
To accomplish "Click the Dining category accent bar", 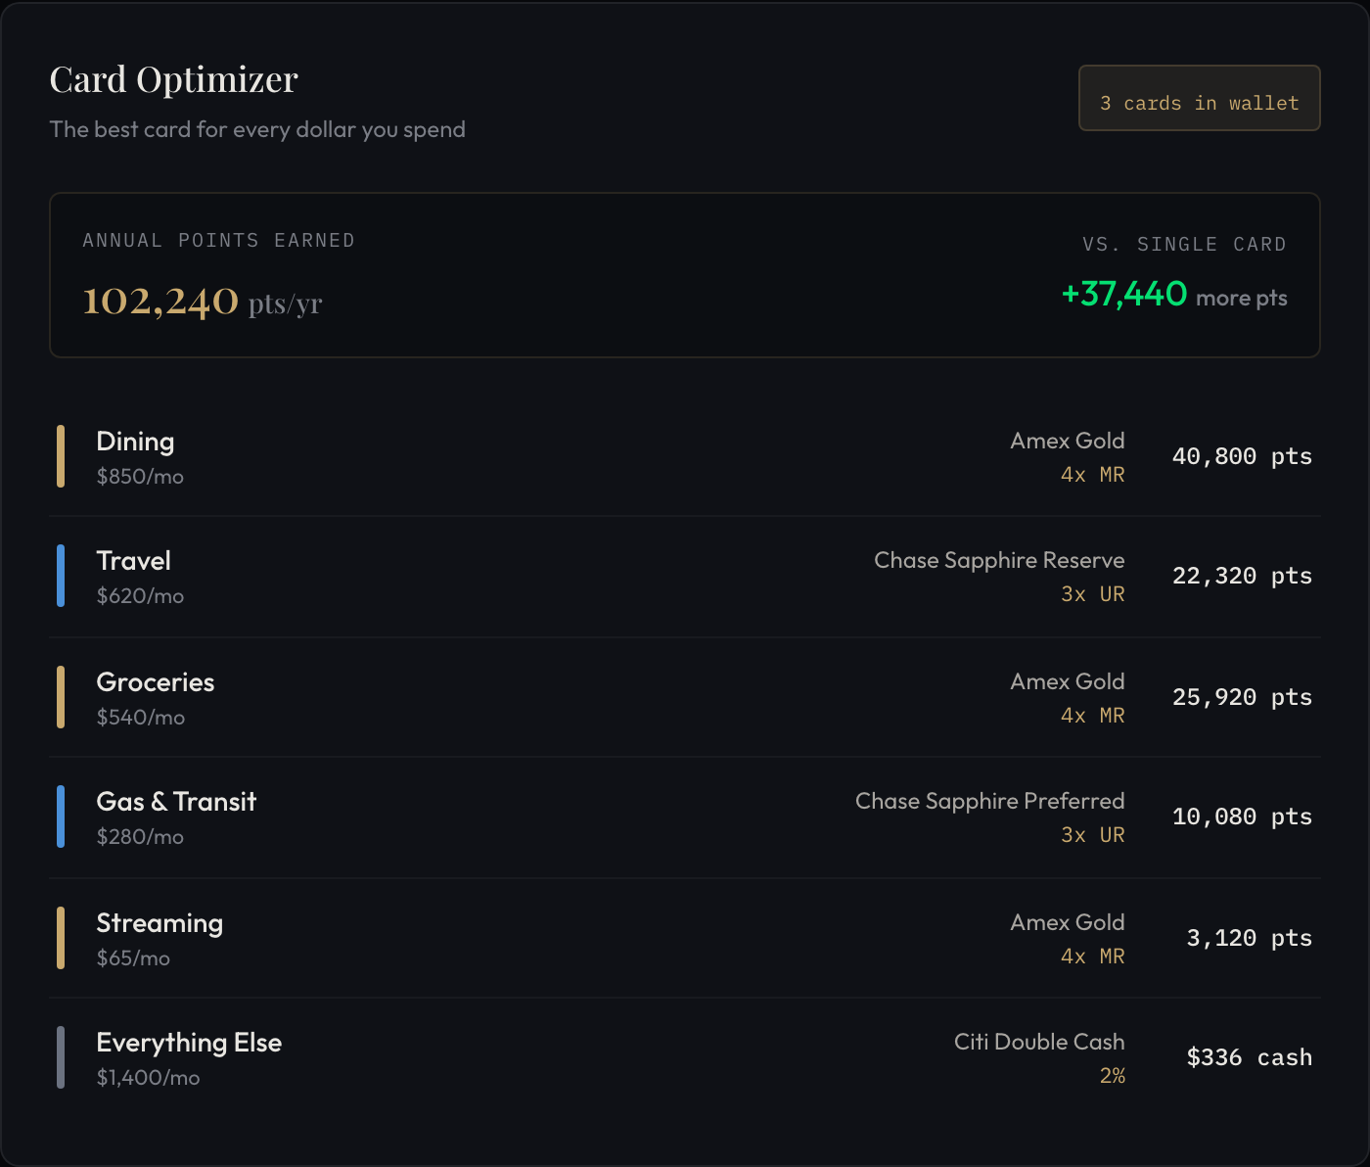I will (61, 455).
